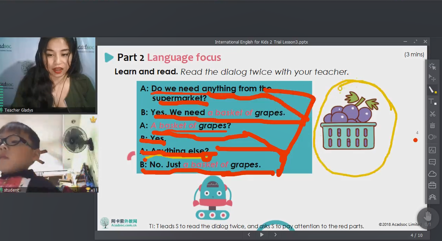Click the crown icon on student video

[x=93, y=120]
